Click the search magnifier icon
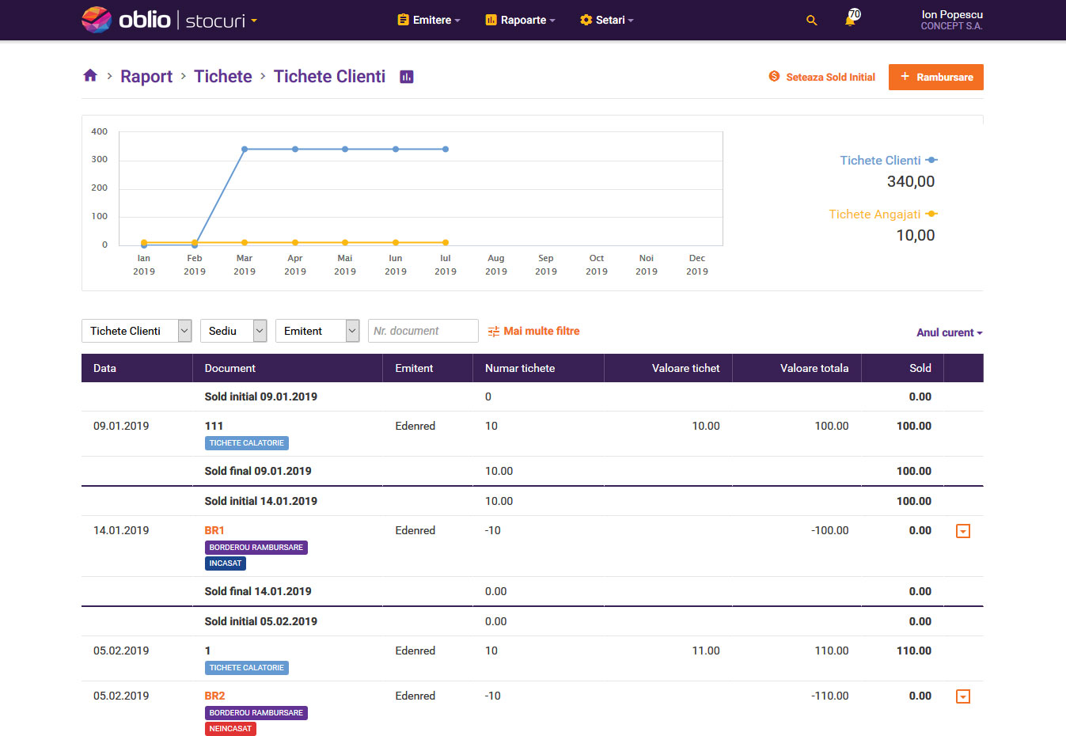 811,21
